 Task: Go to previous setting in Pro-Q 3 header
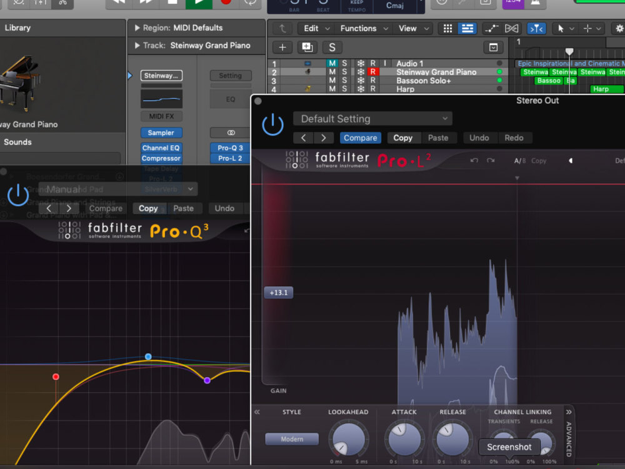pos(49,208)
